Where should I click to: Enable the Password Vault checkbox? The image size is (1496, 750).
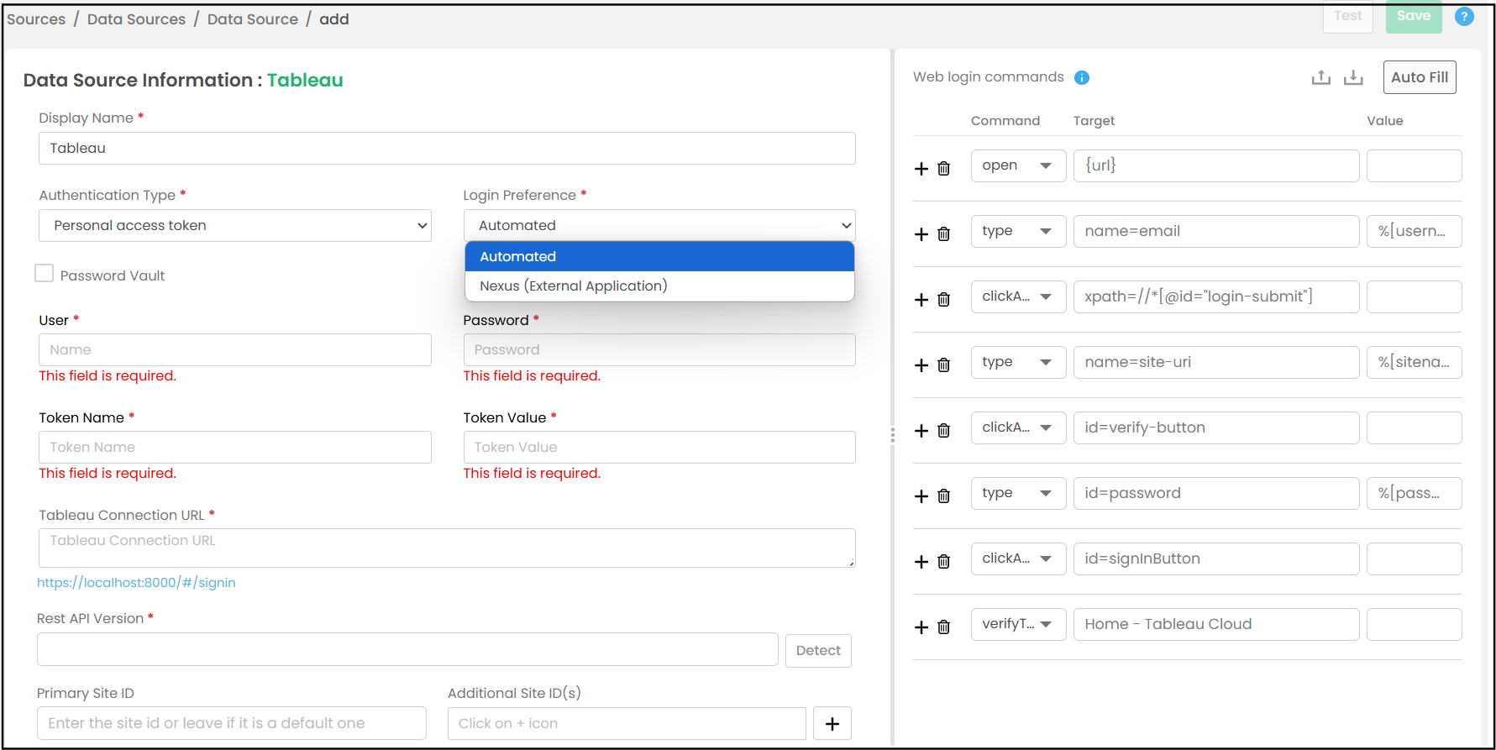point(45,274)
